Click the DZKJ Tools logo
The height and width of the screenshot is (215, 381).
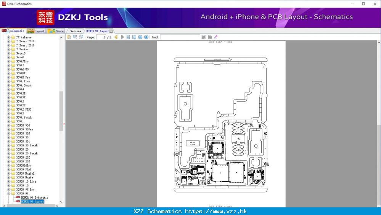coord(72,17)
